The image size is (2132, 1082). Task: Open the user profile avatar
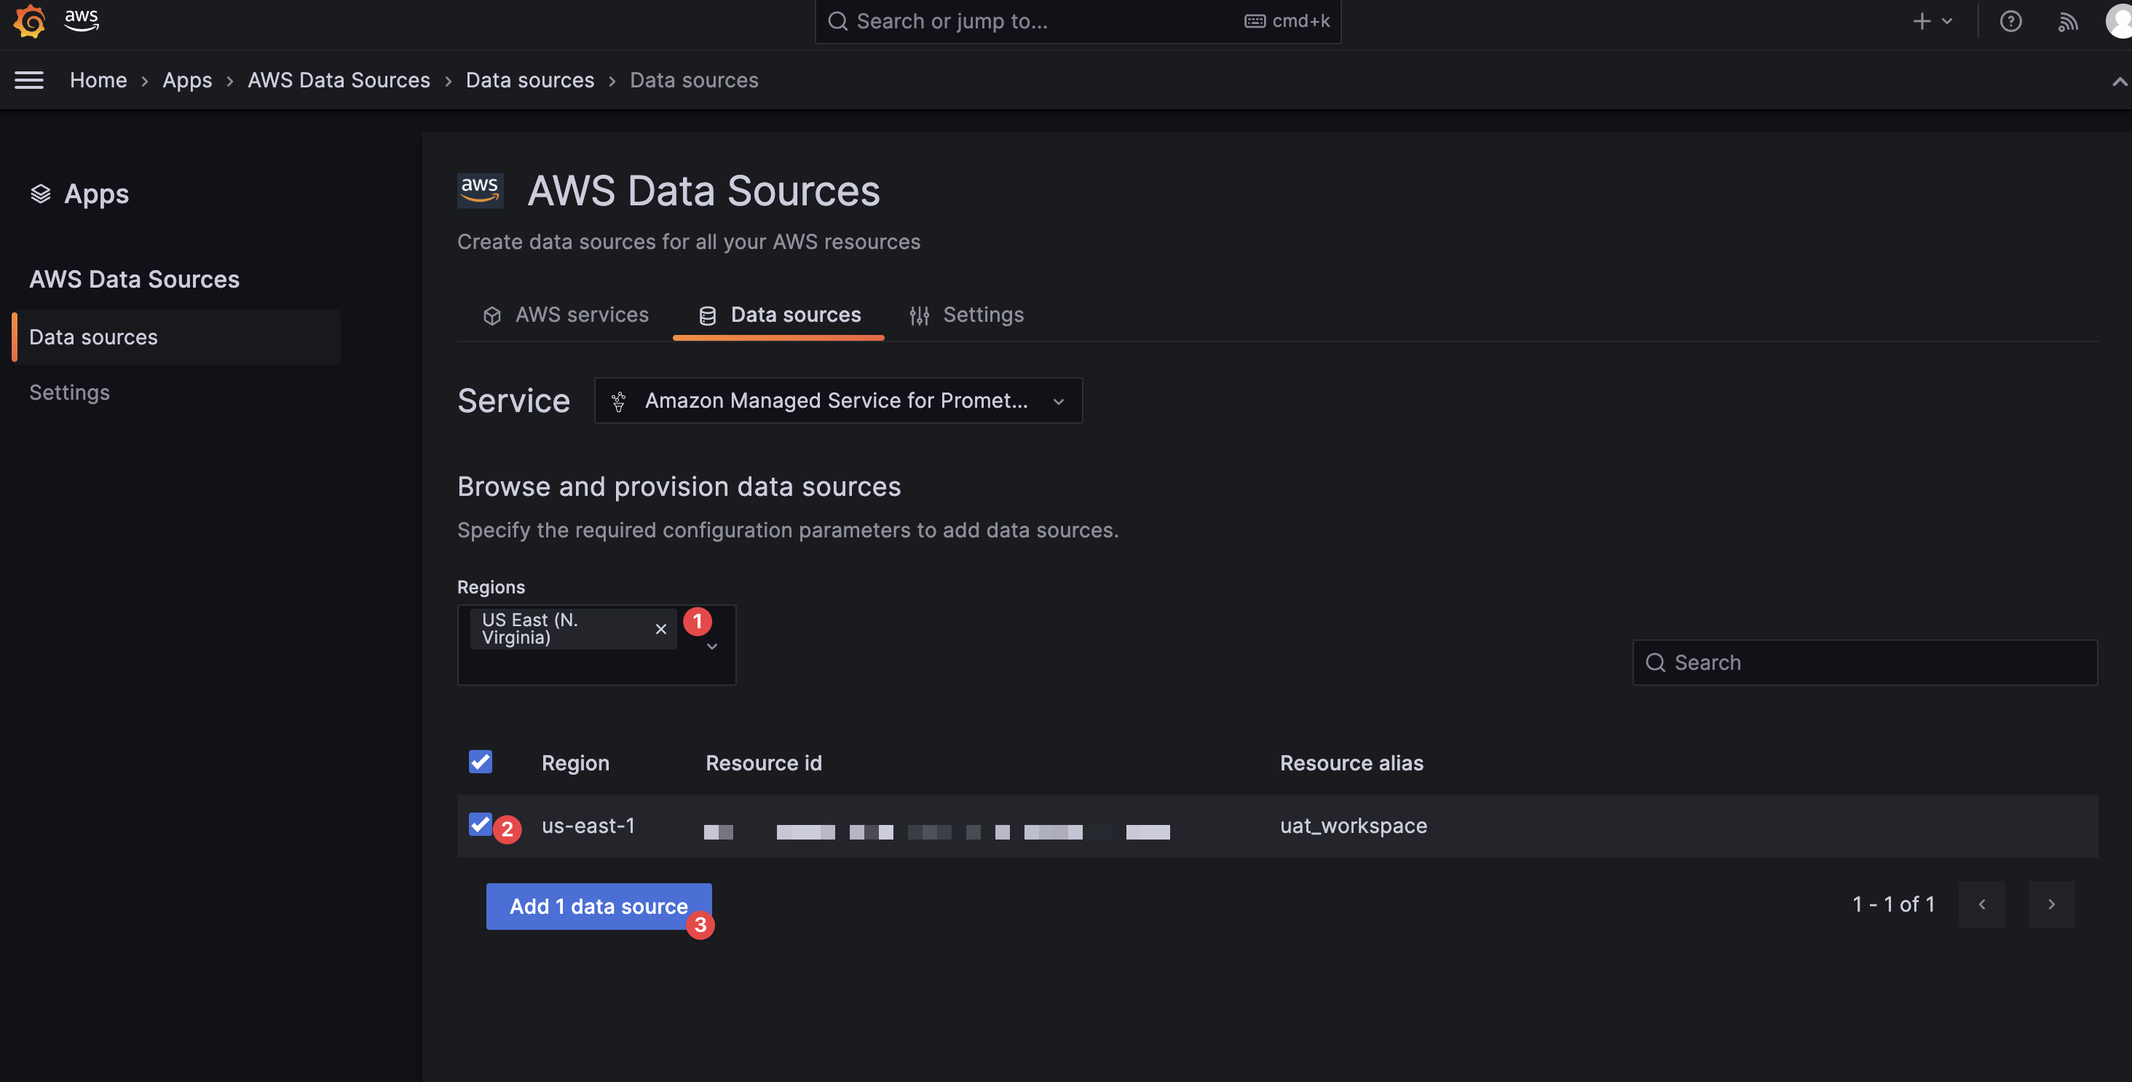(x=2120, y=20)
